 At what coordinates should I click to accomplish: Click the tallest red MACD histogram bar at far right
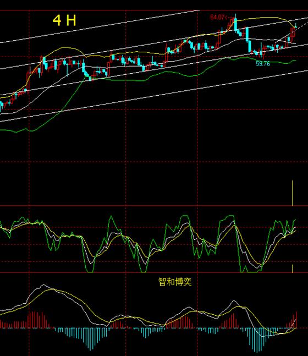(x=296, y=320)
